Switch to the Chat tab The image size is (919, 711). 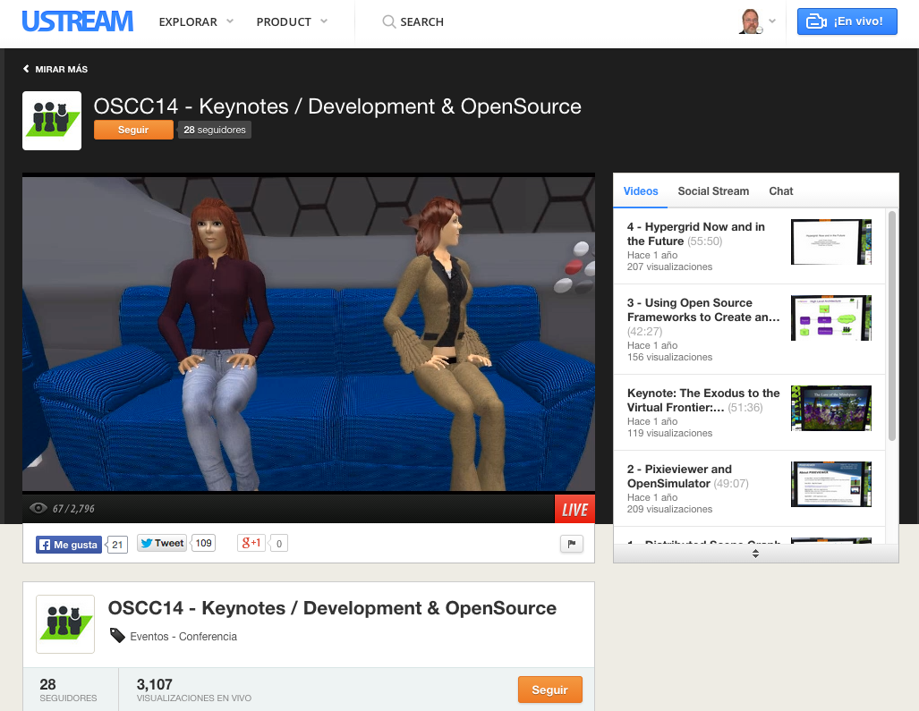tap(780, 190)
